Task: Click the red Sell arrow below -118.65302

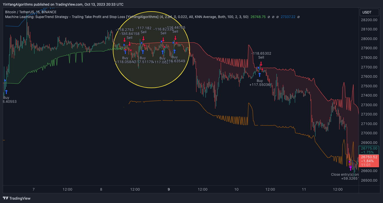Action: coord(261,64)
